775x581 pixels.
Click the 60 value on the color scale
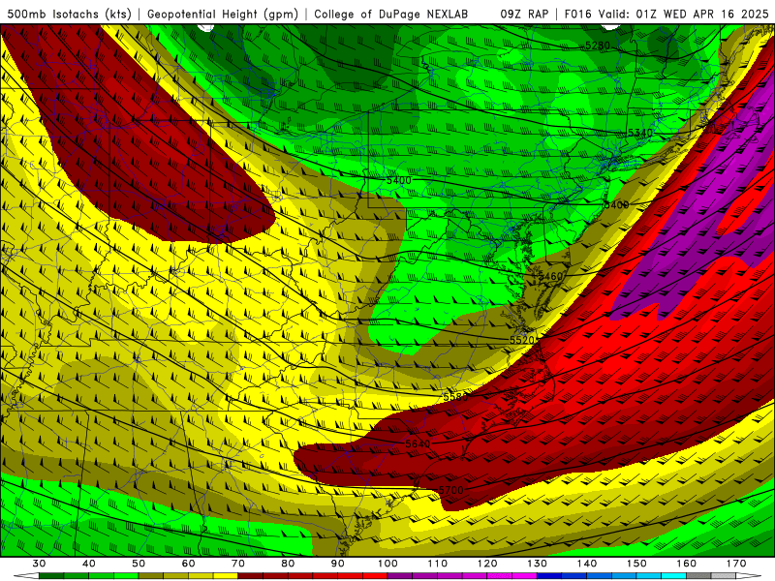click(188, 564)
